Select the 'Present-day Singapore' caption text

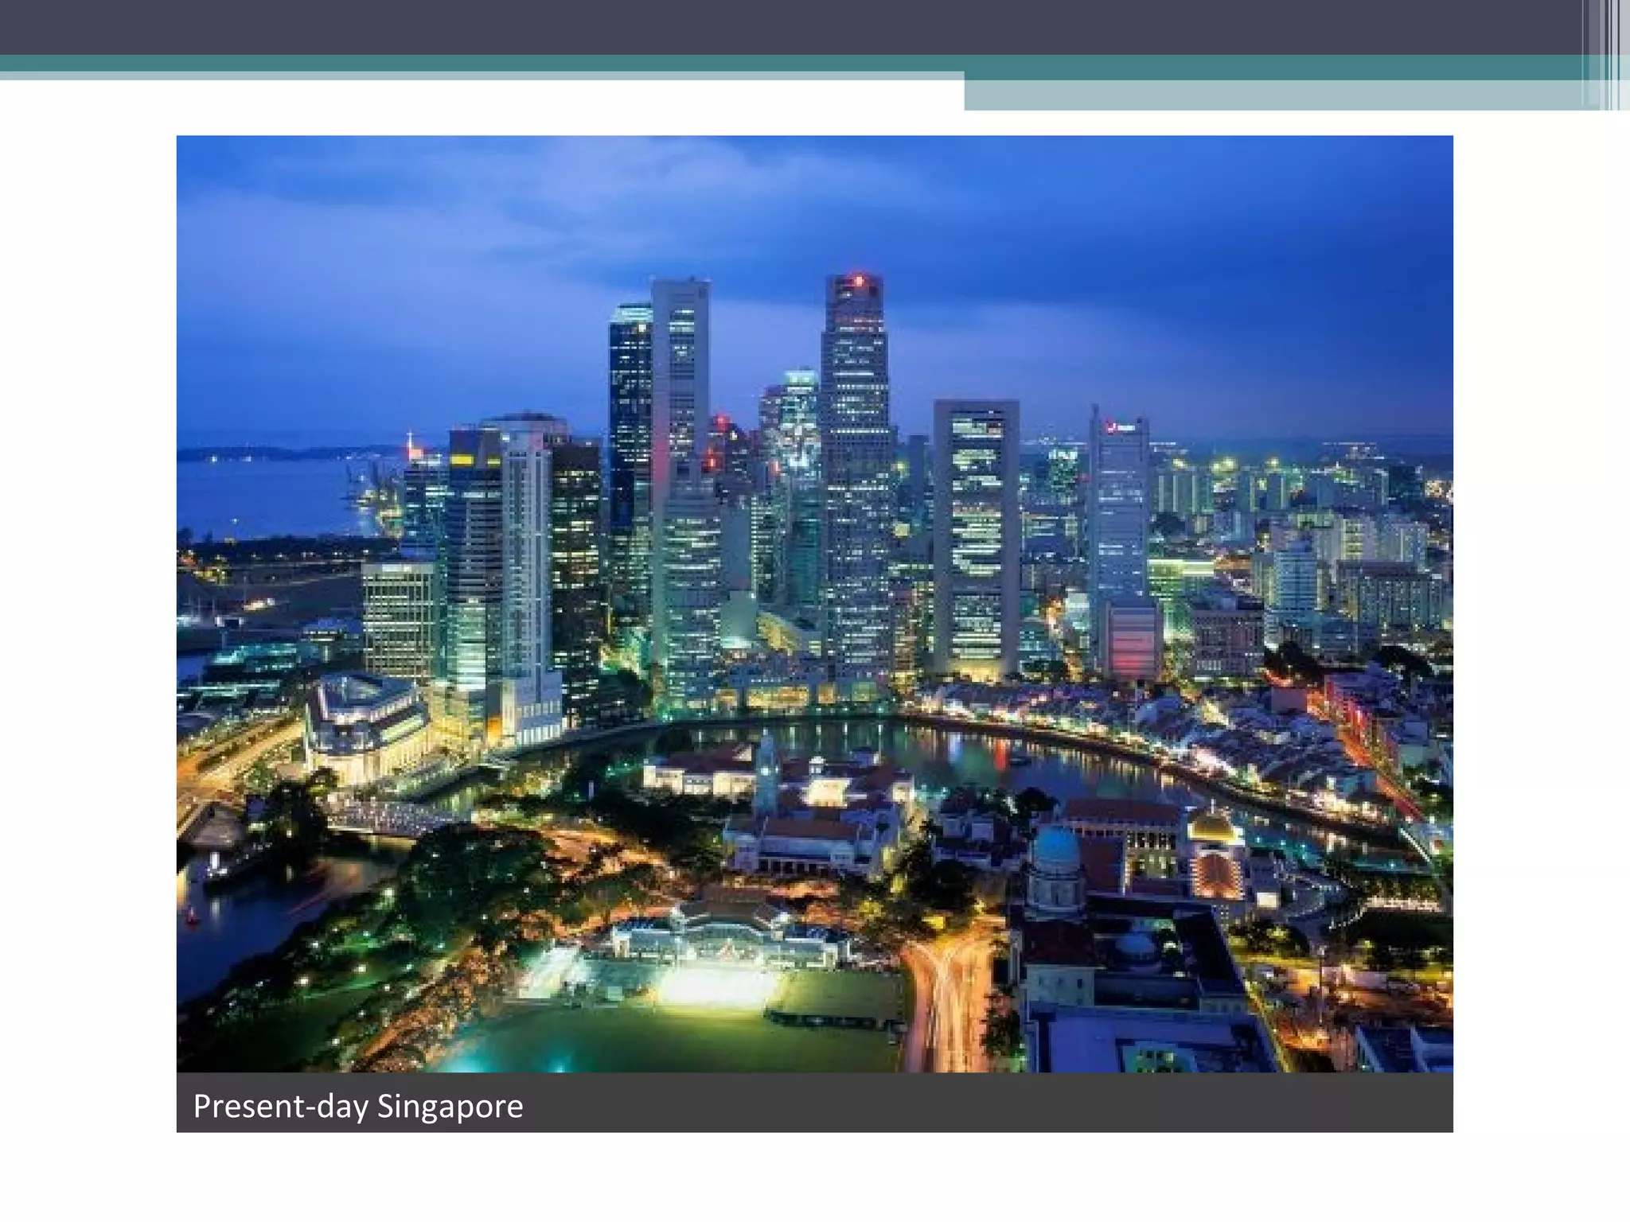pos(358,1107)
